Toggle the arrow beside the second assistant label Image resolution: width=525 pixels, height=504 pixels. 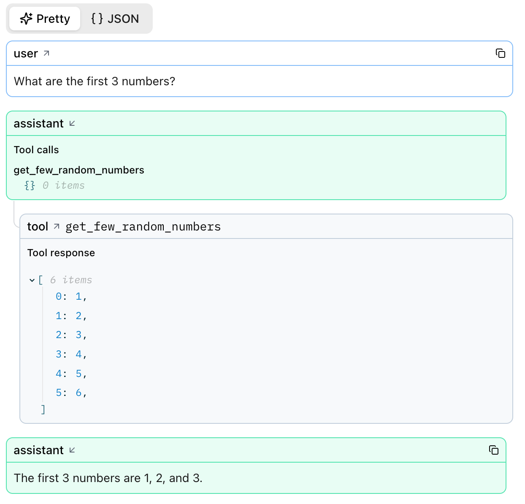[x=72, y=450]
